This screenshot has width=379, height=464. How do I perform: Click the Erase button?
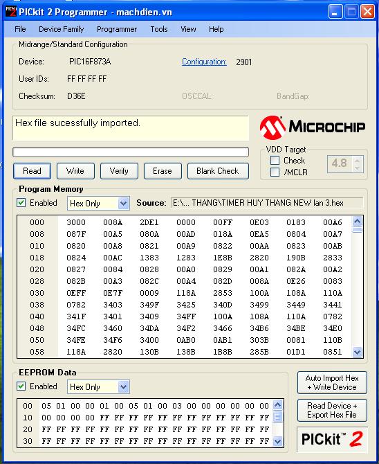[x=163, y=171]
